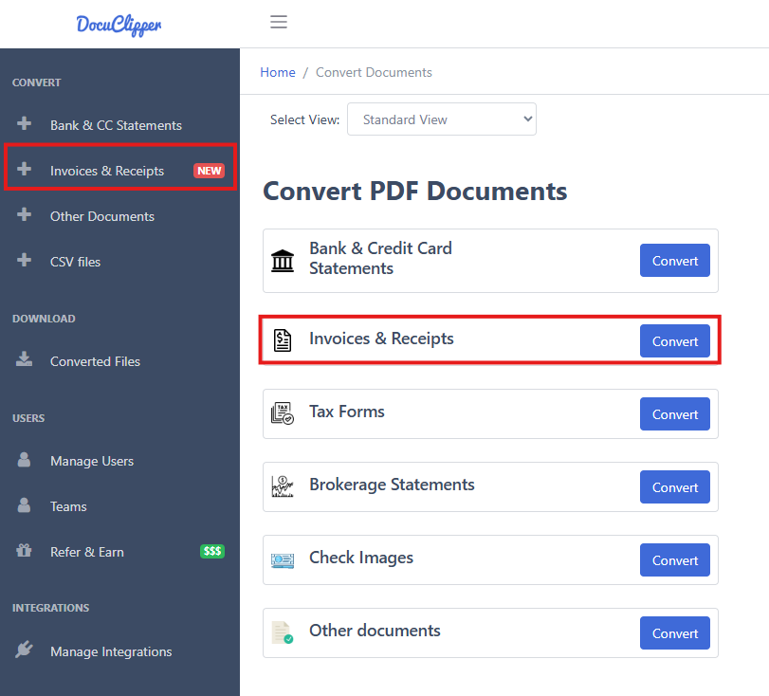Click the bank building icon
The width and height of the screenshot is (769, 696).
[283, 261]
